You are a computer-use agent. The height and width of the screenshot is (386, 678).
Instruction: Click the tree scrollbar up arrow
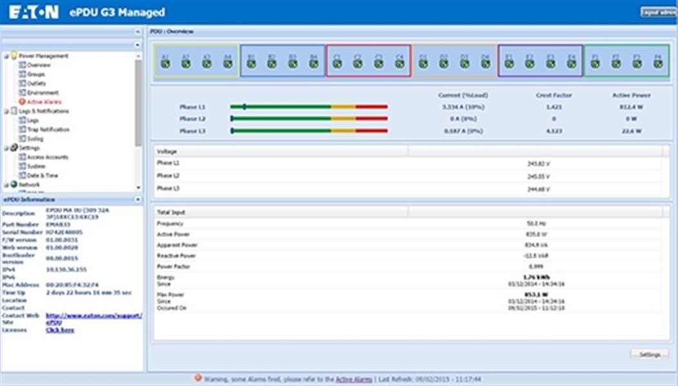point(139,56)
